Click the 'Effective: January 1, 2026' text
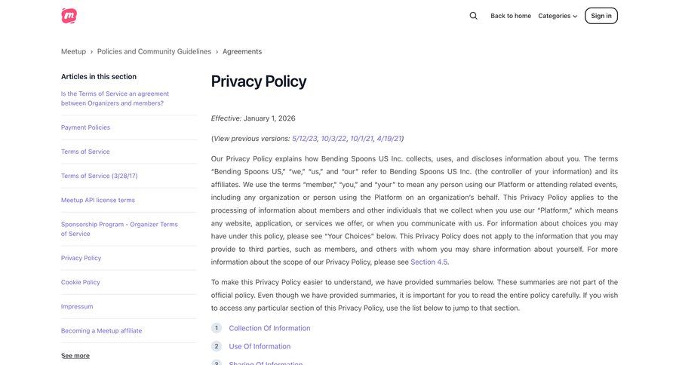The height and width of the screenshot is (365, 679). [253, 118]
